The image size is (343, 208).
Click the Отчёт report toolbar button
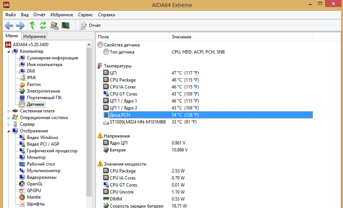pos(90,26)
